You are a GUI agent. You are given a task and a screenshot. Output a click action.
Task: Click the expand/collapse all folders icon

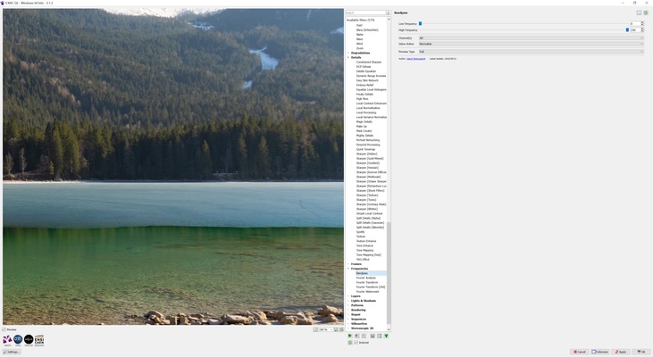point(373,336)
